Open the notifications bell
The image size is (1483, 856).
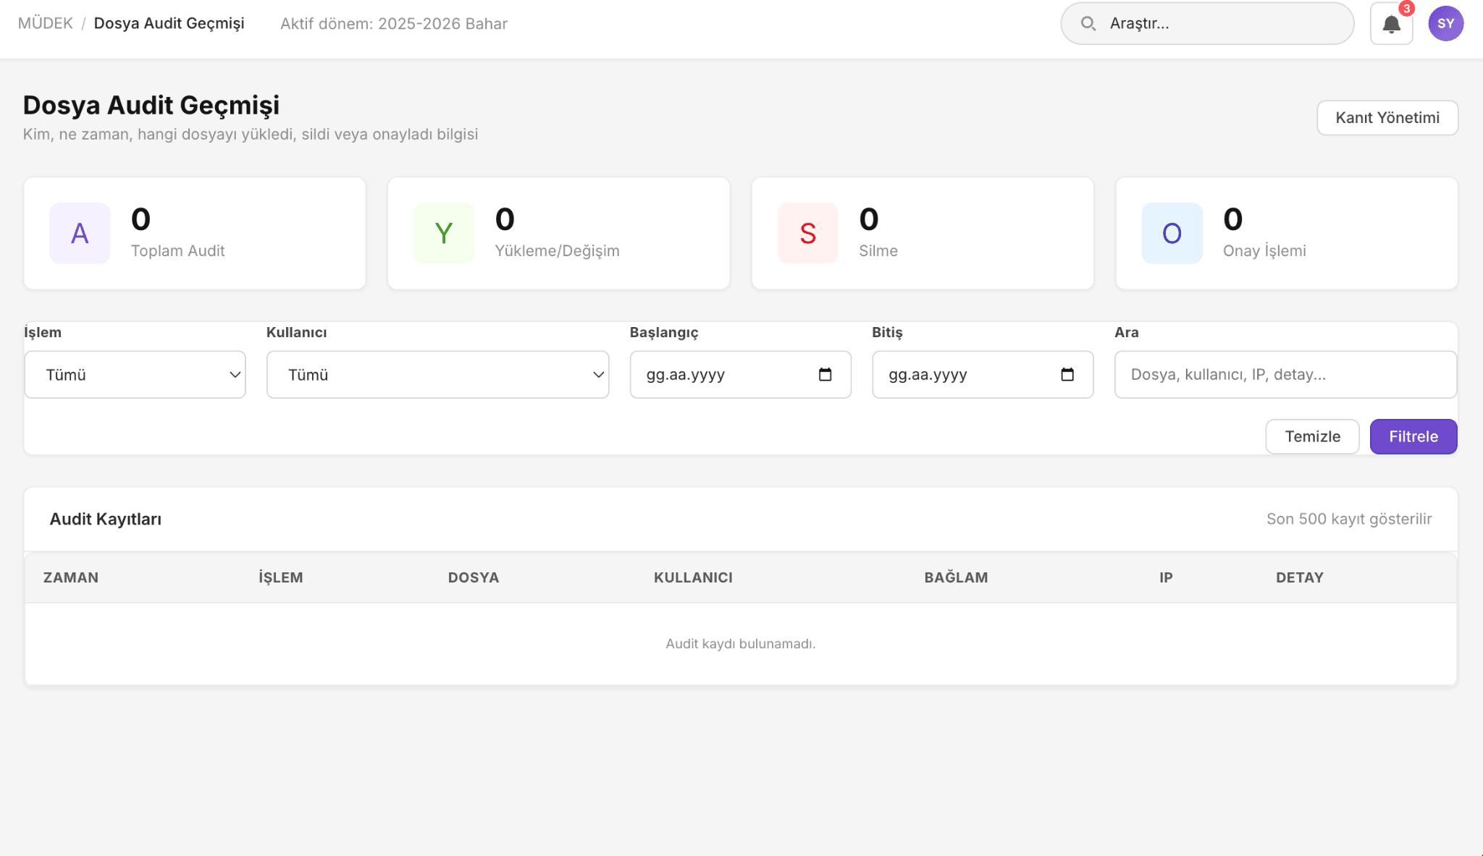(1391, 24)
